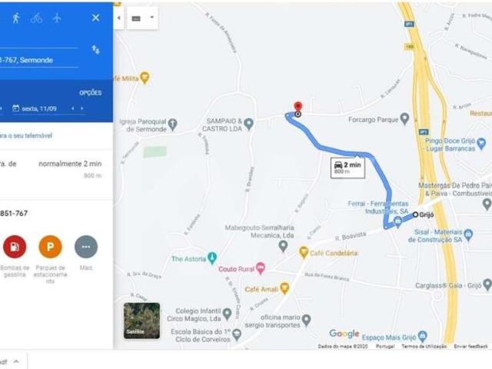The image size is (492, 369).
Task: Select Pingo Doce Grijó map marker
Action: 481,144
